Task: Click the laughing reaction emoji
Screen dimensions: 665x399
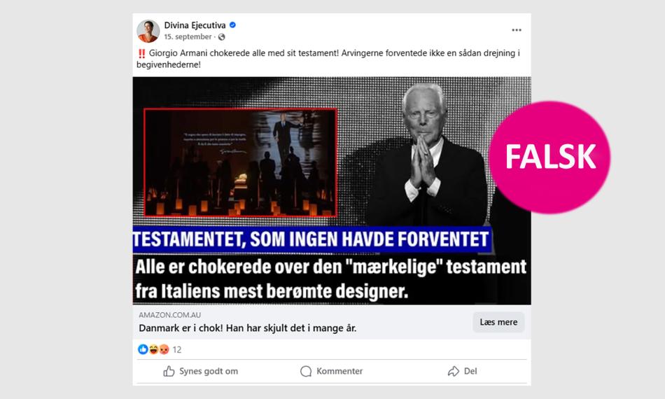Action: 153,349
